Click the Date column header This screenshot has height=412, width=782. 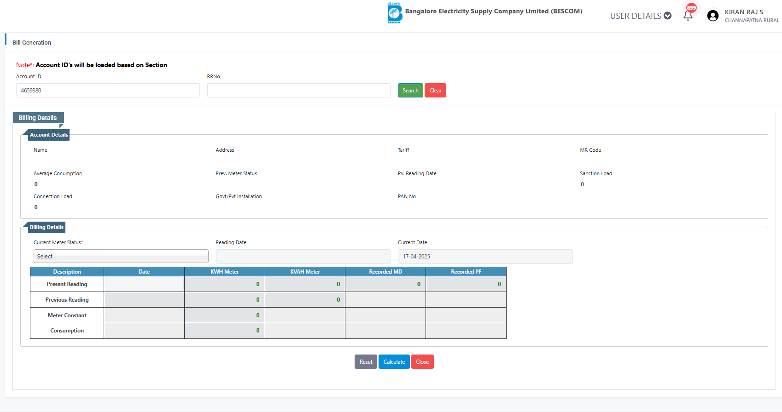(144, 272)
